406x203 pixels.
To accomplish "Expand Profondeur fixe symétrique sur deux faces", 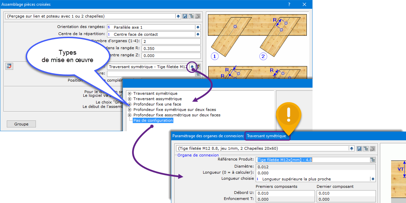I will coord(130,110).
